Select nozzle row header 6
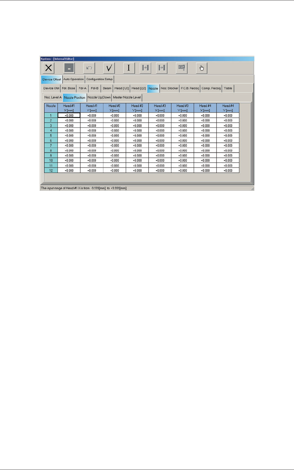This screenshot has height=470, width=294. 51,140
